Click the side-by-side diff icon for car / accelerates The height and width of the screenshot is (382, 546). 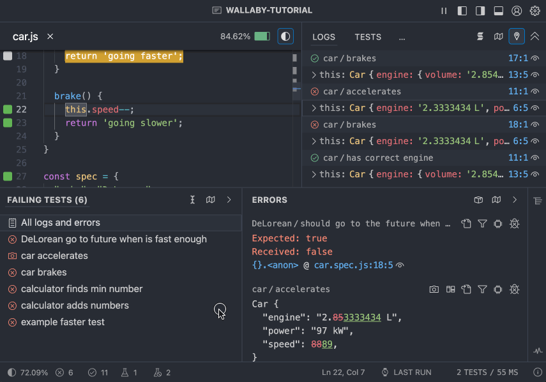(451, 289)
